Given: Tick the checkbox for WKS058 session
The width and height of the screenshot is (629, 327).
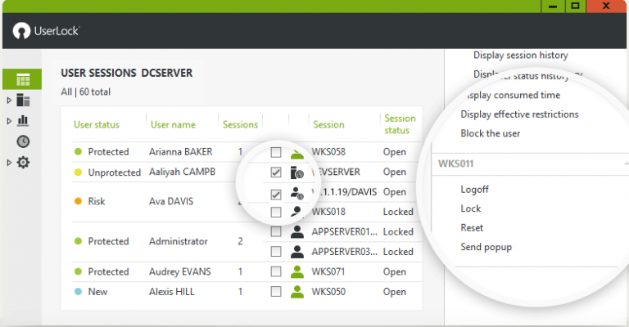Looking at the screenshot, I should point(276,152).
